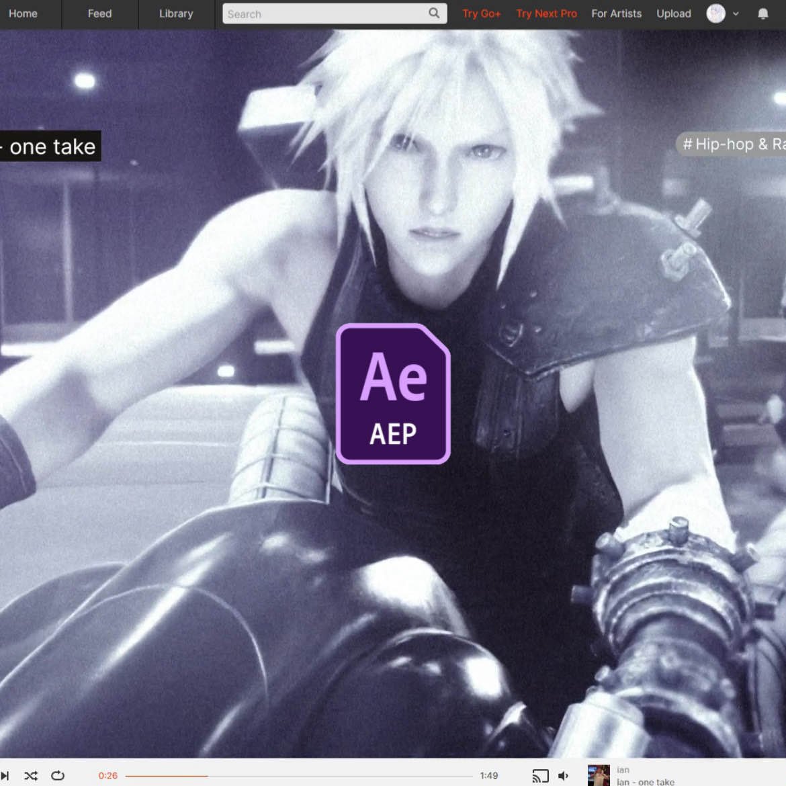Go to the Home tab
The width and height of the screenshot is (786, 786).
tap(23, 13)
